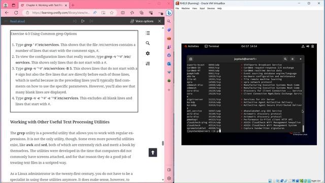Skip to previous paragraph in Read aloud

tap(75, 21)
